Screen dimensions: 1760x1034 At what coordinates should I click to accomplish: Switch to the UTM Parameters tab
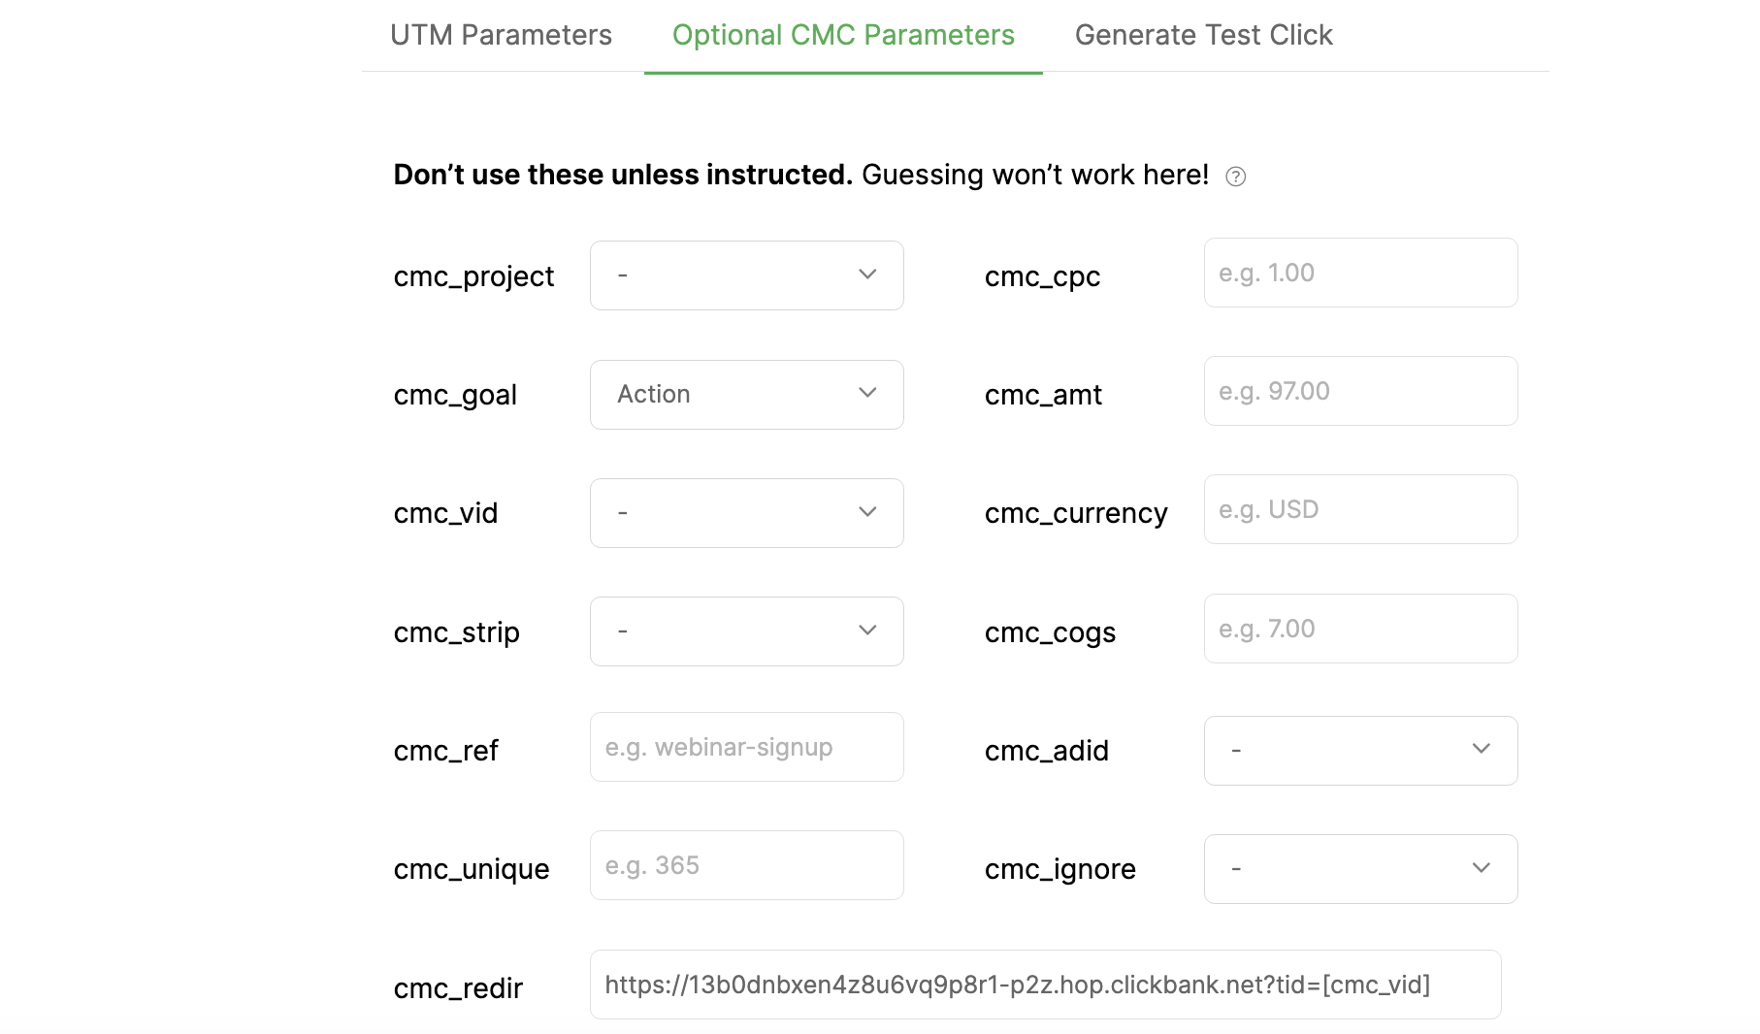pos(501,36)
